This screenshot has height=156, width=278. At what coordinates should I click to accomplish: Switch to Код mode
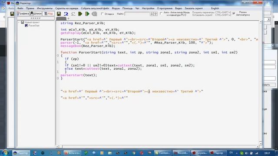pyautogui.click(x=48, y=13)
